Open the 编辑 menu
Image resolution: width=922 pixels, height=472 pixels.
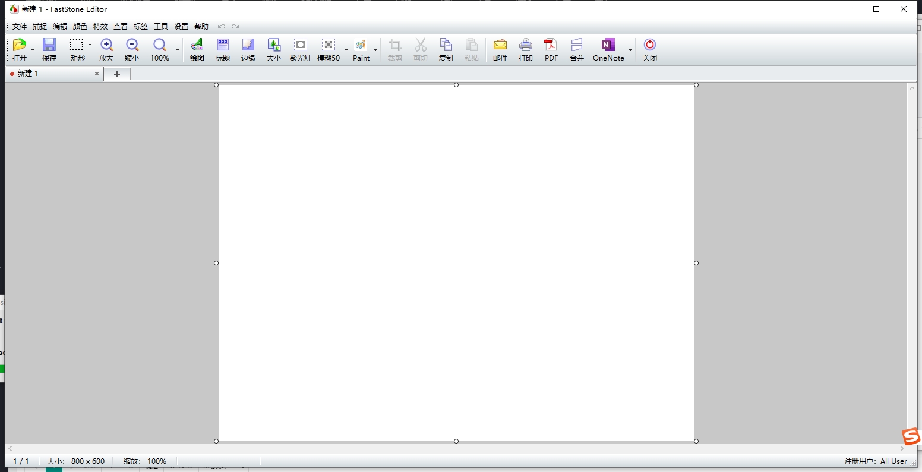point(60,27)
